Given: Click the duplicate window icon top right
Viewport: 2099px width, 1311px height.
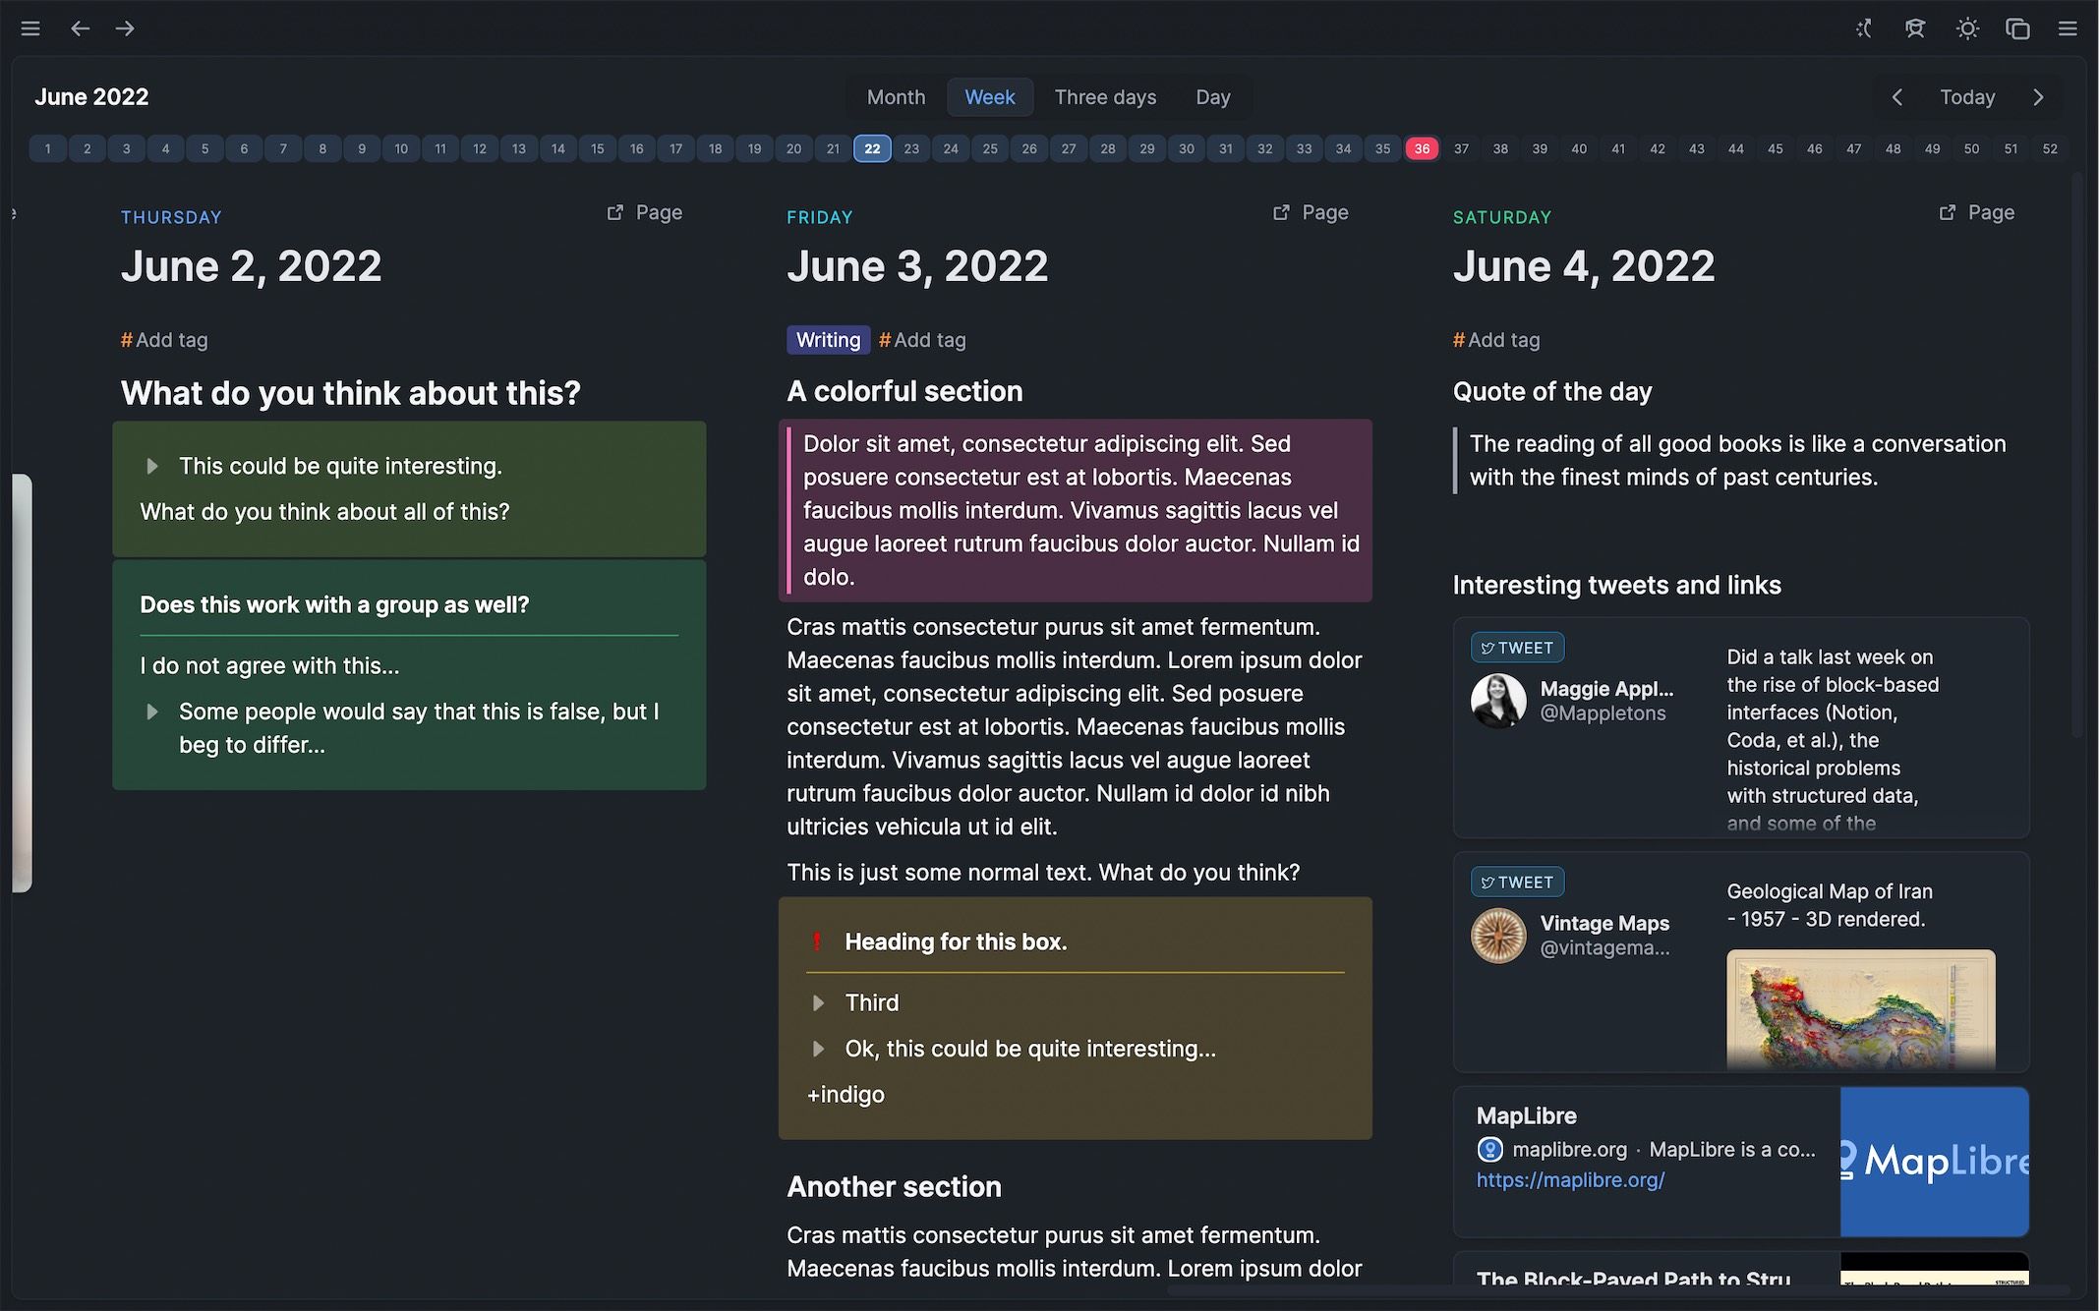Looking at the screenshot, I should [x=2018, y=28].
